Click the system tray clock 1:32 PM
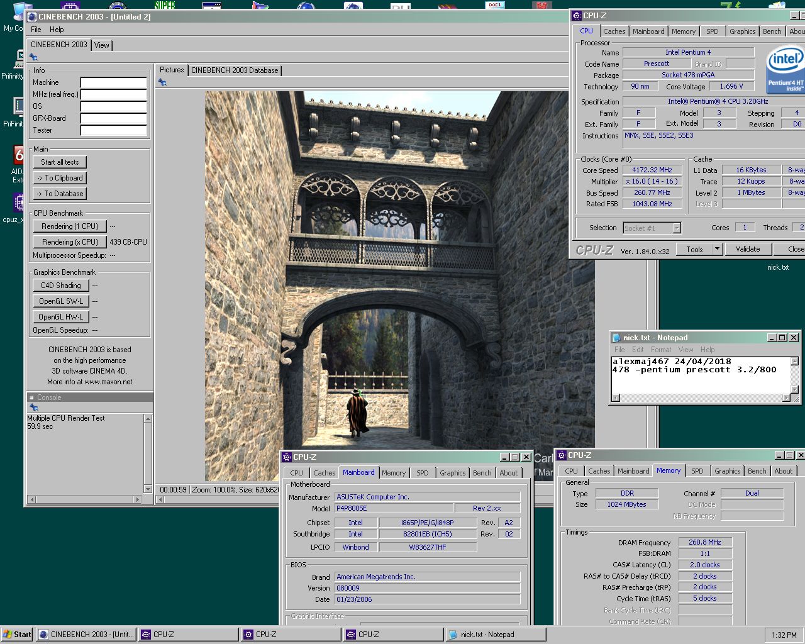 click(784, 635)
